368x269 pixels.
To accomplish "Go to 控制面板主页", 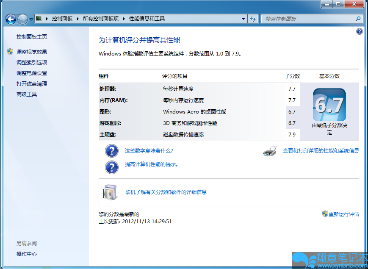I will tap(32, 36).
